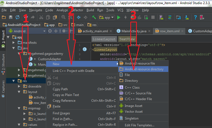Viewport: 212px width, 128px height.
Task: Click the Help question mark icon
Action: tap(195, 17)
